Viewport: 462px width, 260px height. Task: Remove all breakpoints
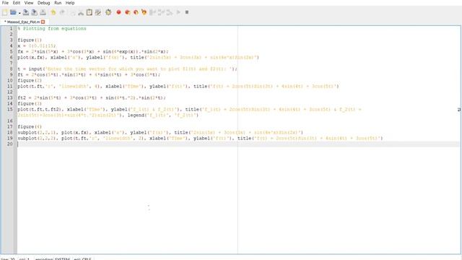tap(144, 12)
